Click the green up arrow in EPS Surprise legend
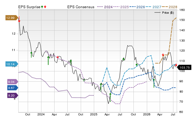This screenshot has height=116, width=195. point(42,7)
